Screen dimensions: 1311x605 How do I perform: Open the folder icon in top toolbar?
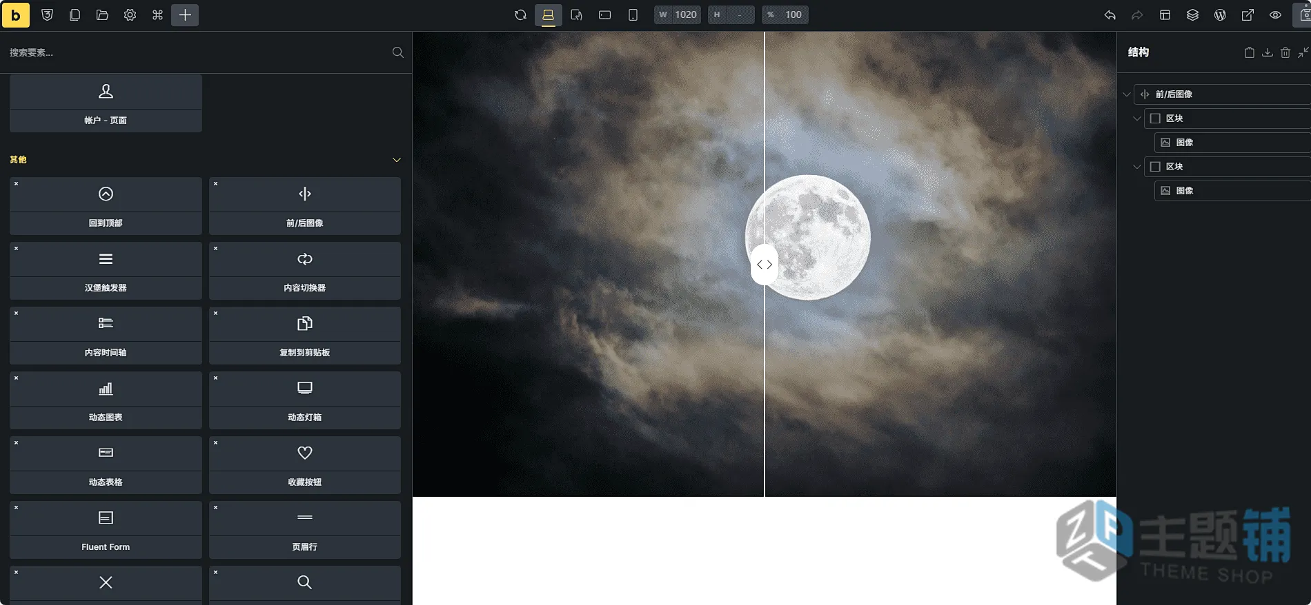pyautogui.click(x=102, y=14)
